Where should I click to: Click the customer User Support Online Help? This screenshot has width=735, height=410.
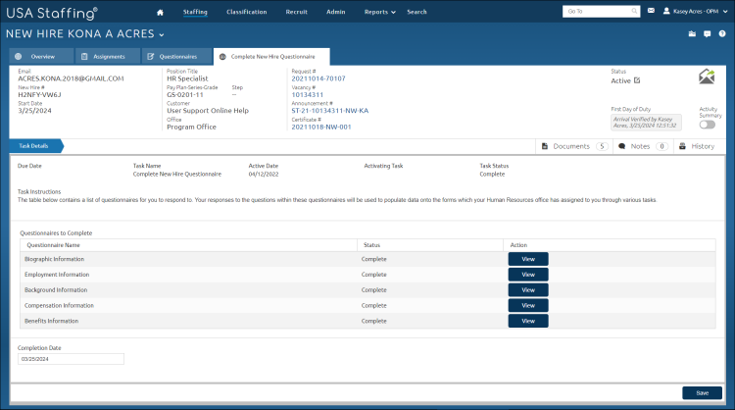(208, 111)
